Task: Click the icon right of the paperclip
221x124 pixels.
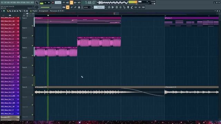Action: click(79, 7)
